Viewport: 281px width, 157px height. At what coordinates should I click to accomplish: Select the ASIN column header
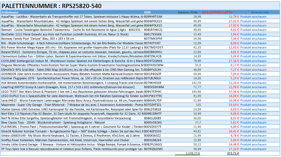tap(147, 12)
